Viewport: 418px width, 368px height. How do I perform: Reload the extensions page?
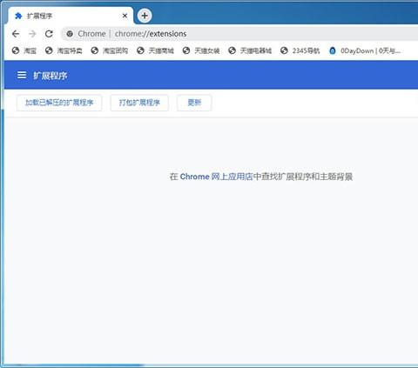[49, 34]
